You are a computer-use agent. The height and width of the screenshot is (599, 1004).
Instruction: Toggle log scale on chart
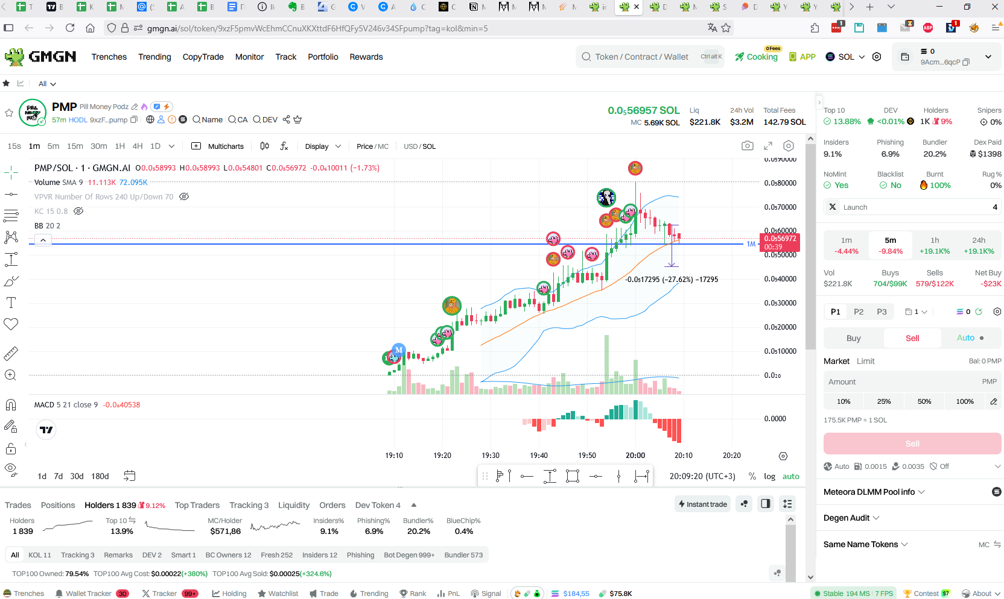tap(769, 476)
